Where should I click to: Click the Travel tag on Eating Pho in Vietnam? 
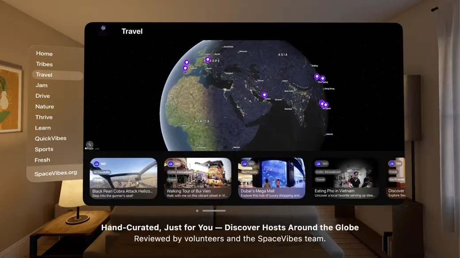(x=320, y=179)
